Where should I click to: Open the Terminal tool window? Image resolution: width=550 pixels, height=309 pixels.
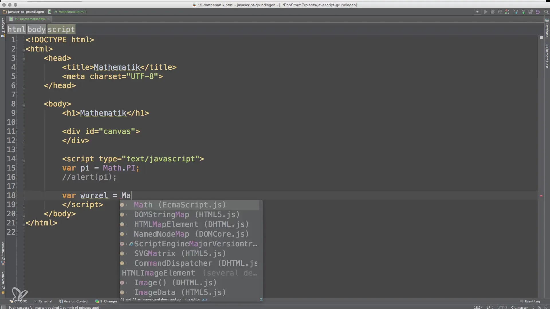(x=43, y=301)
